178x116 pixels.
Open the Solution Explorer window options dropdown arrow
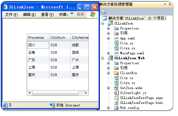pyautogui.click(x=165, y=4)
